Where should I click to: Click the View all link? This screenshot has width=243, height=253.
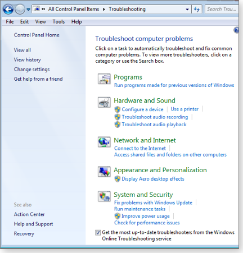coord(22,50)
